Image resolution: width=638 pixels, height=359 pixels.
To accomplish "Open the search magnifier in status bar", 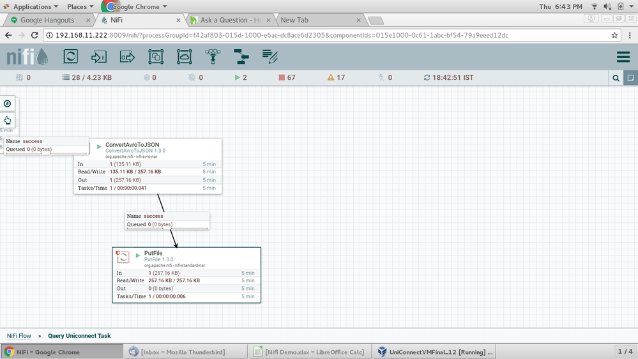I will (x=616, y=78).
